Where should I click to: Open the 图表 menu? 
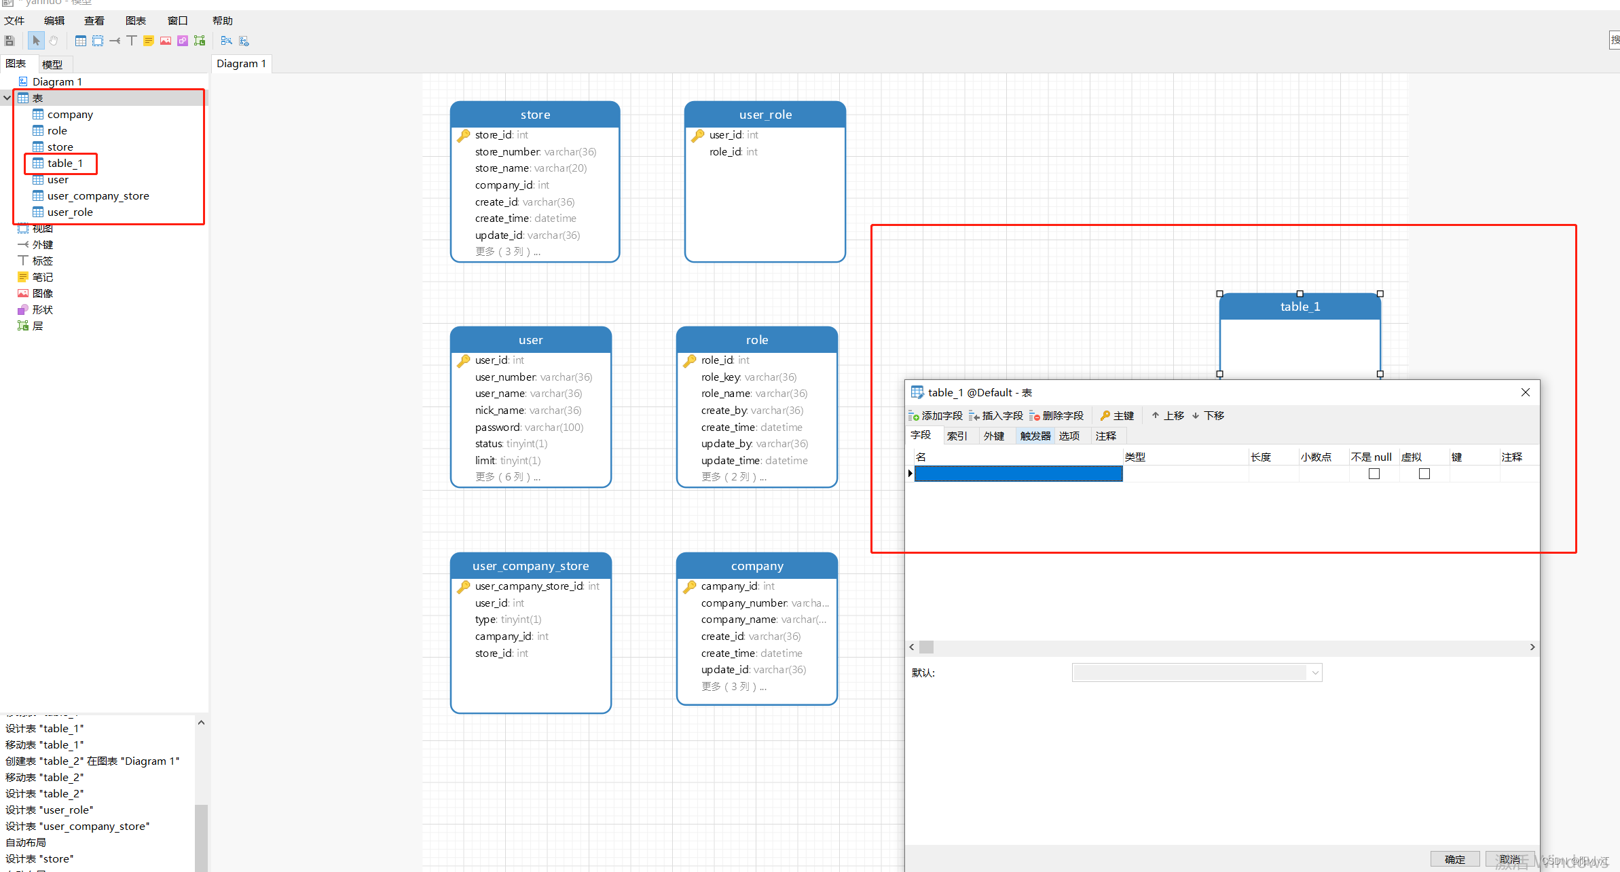pyautogui.click(x=136, y=20)
